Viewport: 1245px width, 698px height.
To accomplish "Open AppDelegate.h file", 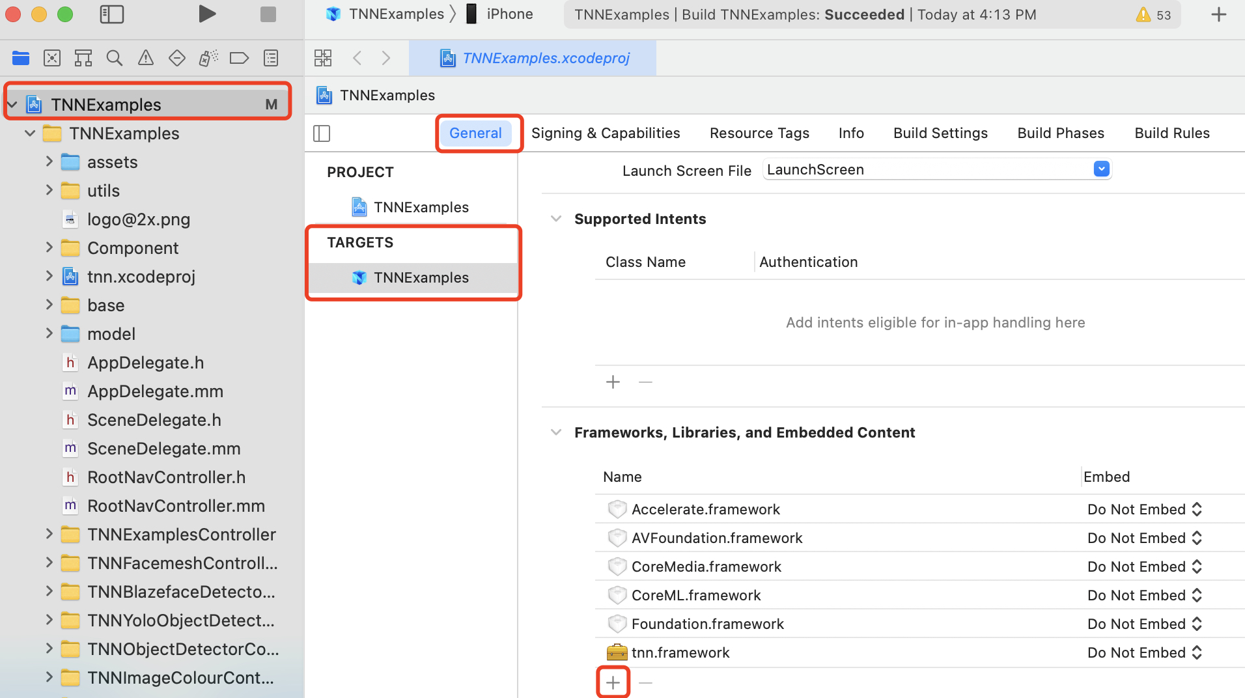I will pyautogui.click(x=133, y=363).
